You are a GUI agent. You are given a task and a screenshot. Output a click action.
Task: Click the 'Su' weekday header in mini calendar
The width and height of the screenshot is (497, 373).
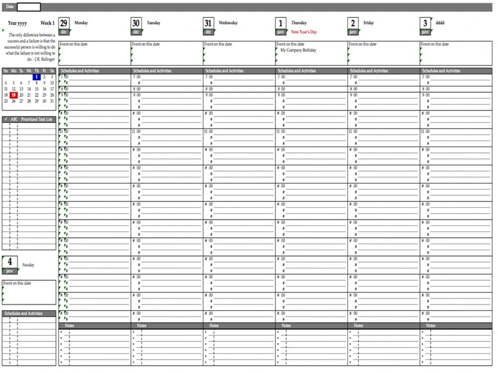pos(5,71)
